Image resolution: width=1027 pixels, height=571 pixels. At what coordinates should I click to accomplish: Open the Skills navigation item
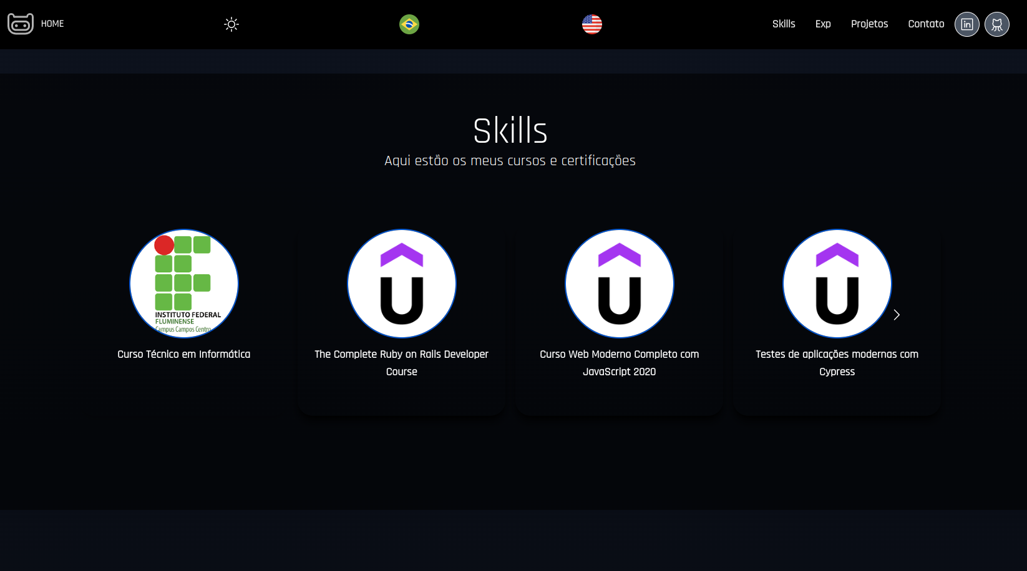pos(784,24)
